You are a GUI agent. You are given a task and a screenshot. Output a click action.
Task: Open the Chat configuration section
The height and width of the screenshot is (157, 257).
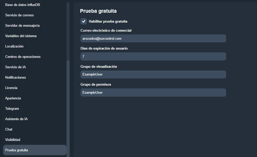pyautogui.click(x=9, y=129)
